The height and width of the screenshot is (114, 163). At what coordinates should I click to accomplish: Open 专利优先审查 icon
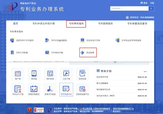pyautogui.click(x=47, y=52)
